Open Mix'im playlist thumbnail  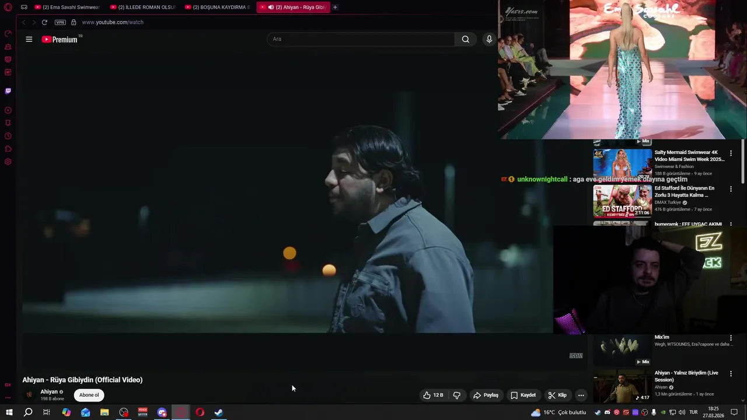(x=622, y=349)
